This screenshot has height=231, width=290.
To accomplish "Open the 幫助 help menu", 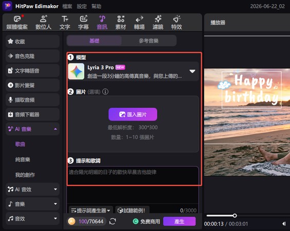I will (x=96, y=7).
